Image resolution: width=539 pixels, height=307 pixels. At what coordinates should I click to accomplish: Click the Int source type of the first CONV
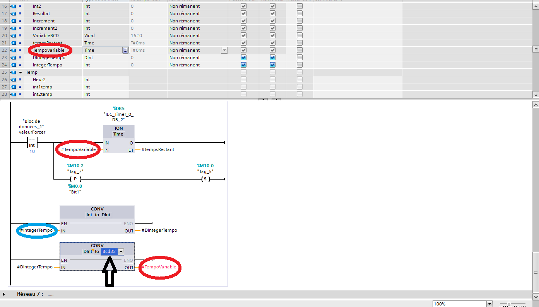[89, 215]
